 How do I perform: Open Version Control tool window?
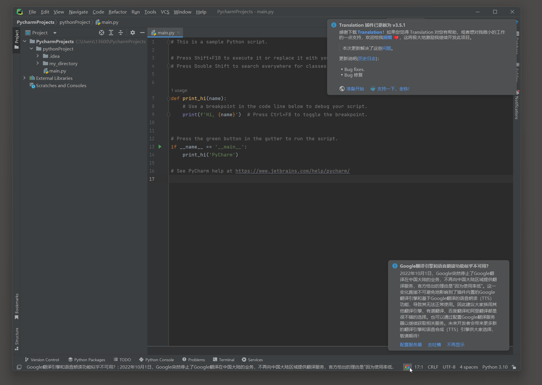pyautogui.click(x=42, y=360)
